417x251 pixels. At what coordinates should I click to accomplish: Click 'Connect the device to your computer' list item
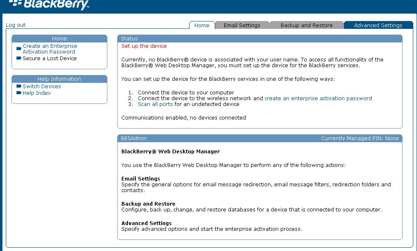[186, 92]
